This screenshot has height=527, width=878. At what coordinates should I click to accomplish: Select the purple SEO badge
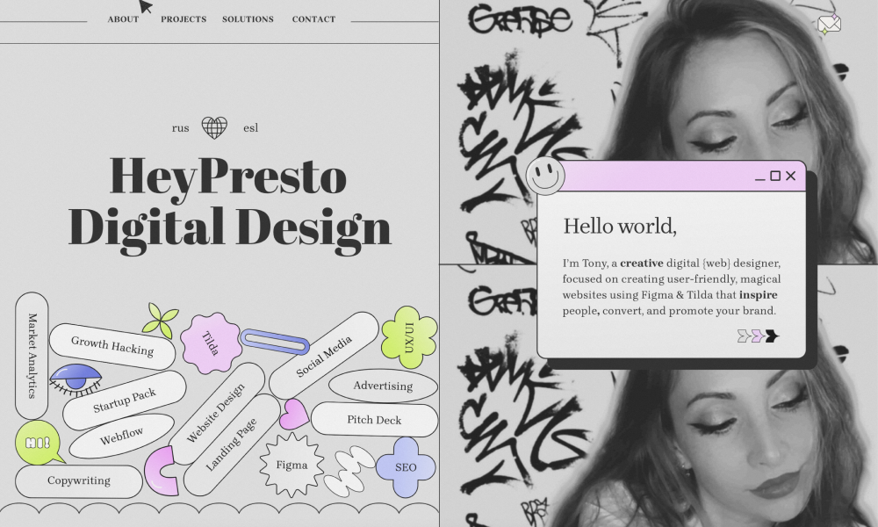(406, 467)
